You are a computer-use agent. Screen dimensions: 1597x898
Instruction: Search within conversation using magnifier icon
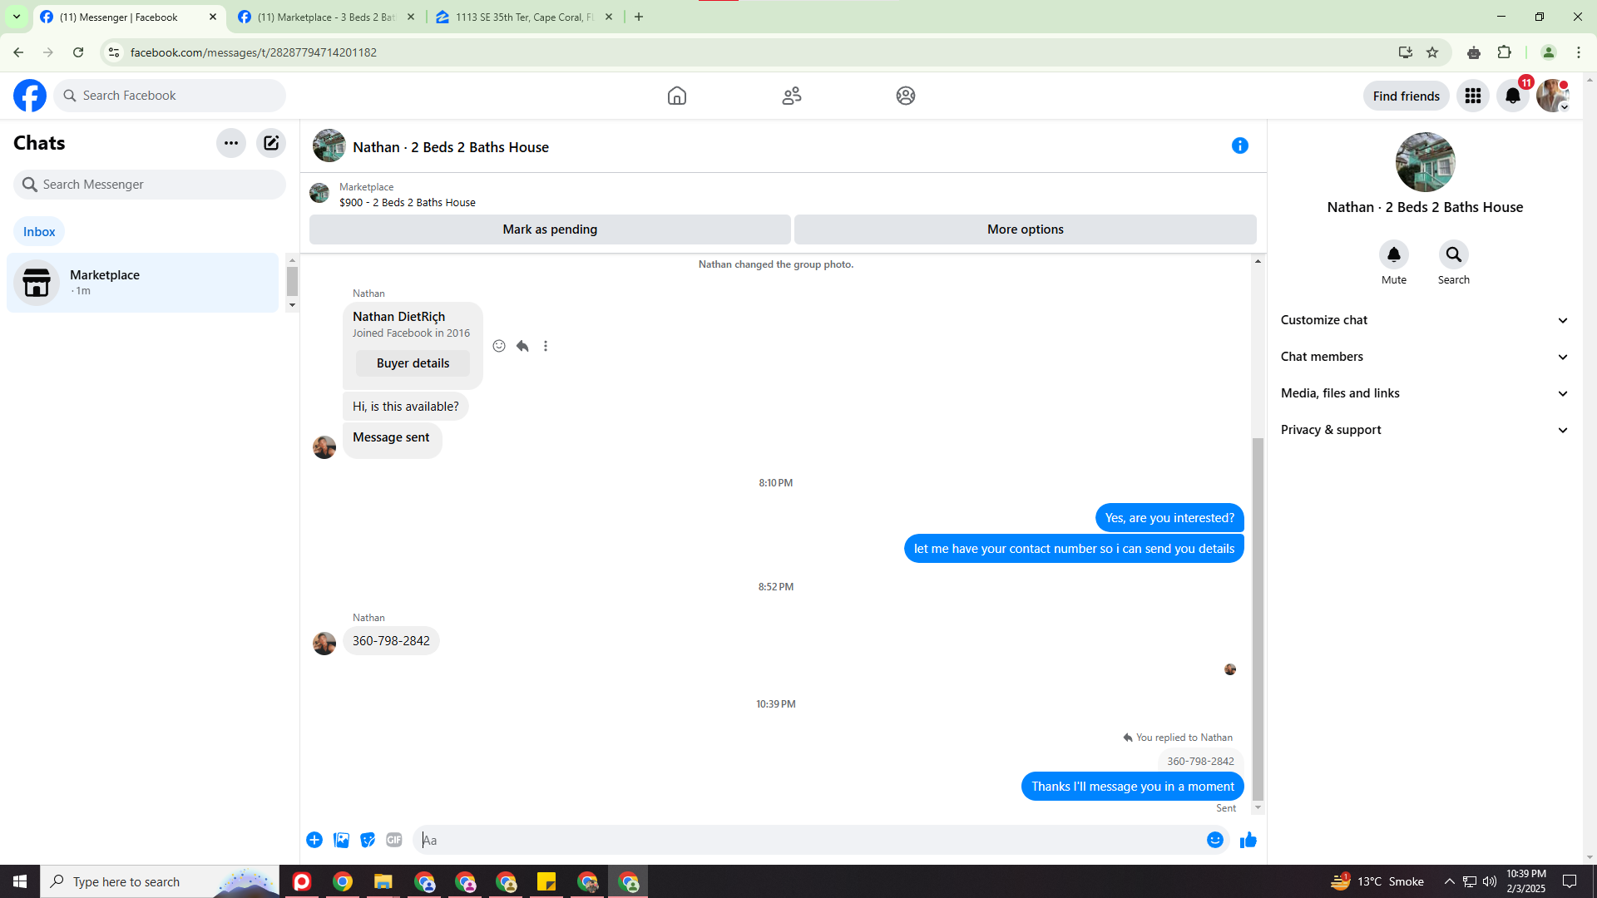pyautogui.click(x=1454, y=254)
